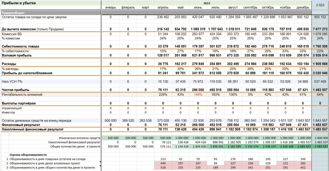Select the "июнь" column header

(198, 7)
